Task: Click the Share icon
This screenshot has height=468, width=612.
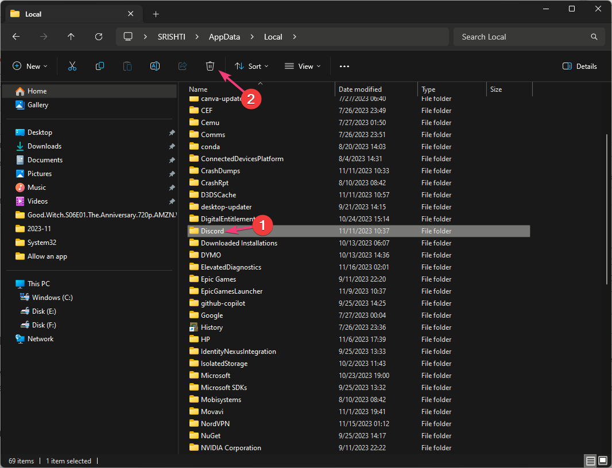Action: point(182,66)
